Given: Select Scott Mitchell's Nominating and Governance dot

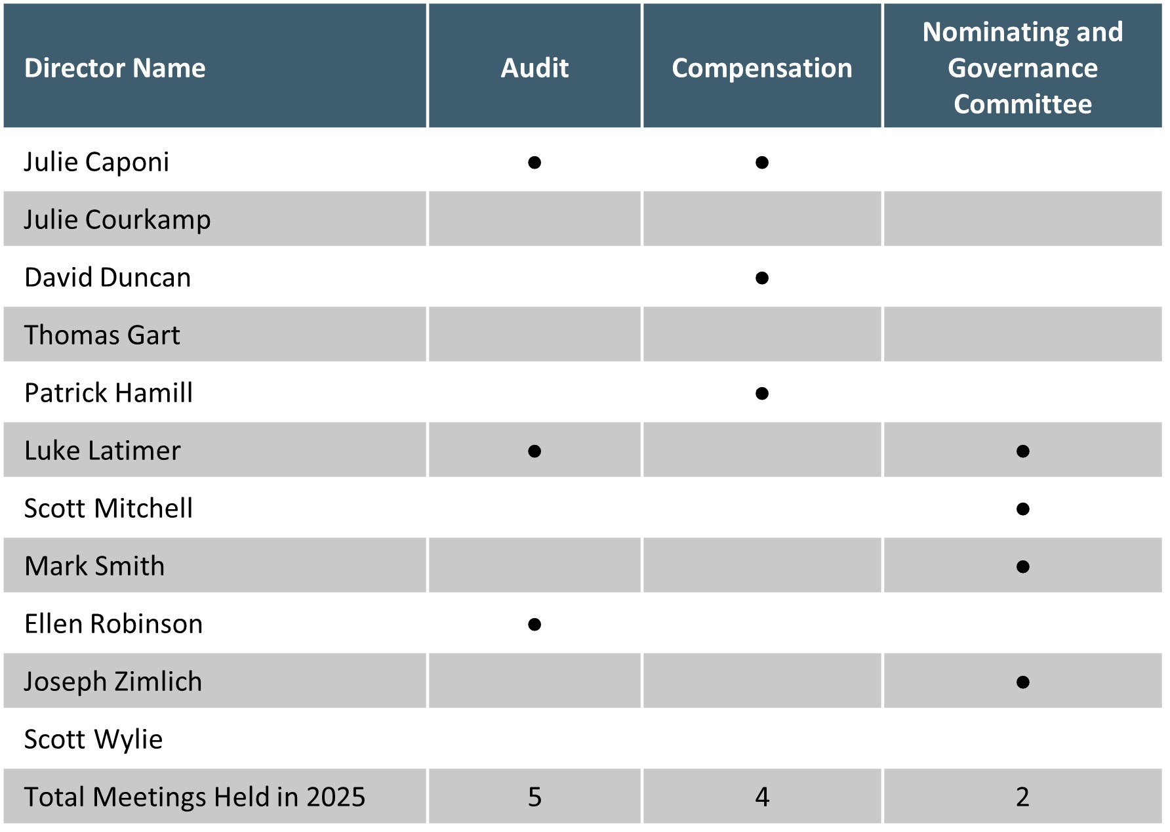Looking at the screenshot, I should 1022,509.
